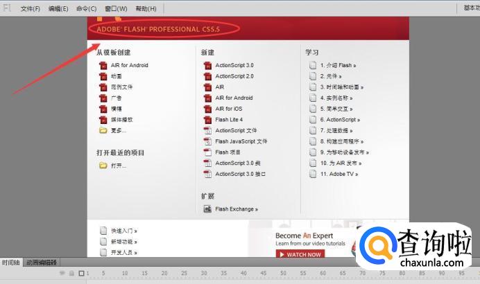The width and height of the screenshot is (480, 284).
Task: Click frame 5 on the timeline ruler
Action: pos(103,274)
